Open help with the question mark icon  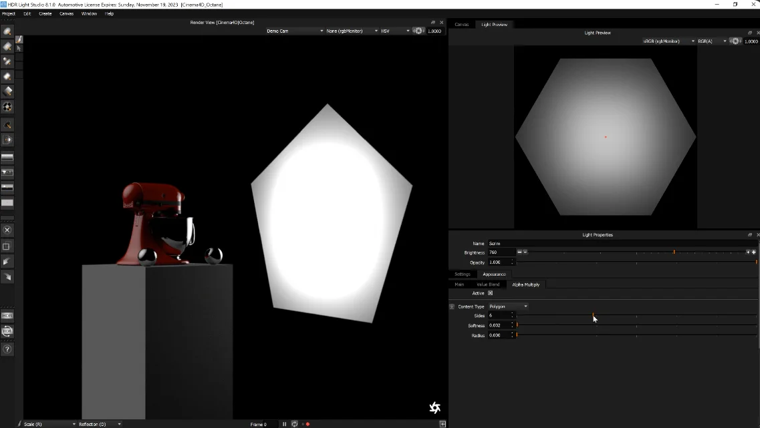[7, 349]
